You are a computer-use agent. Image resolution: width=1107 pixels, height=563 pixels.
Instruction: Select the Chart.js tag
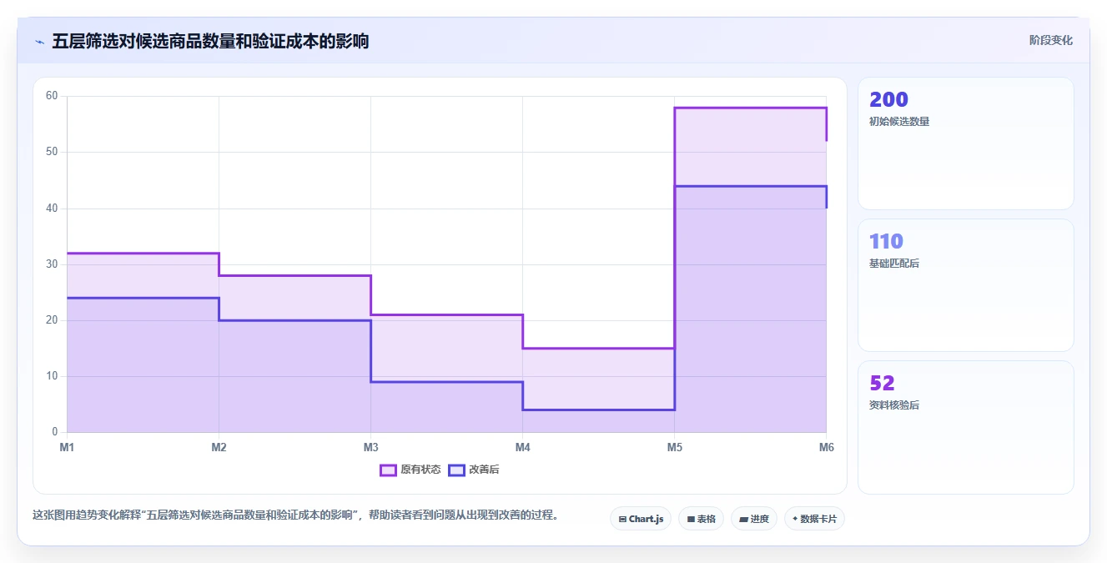click(641, 519)
